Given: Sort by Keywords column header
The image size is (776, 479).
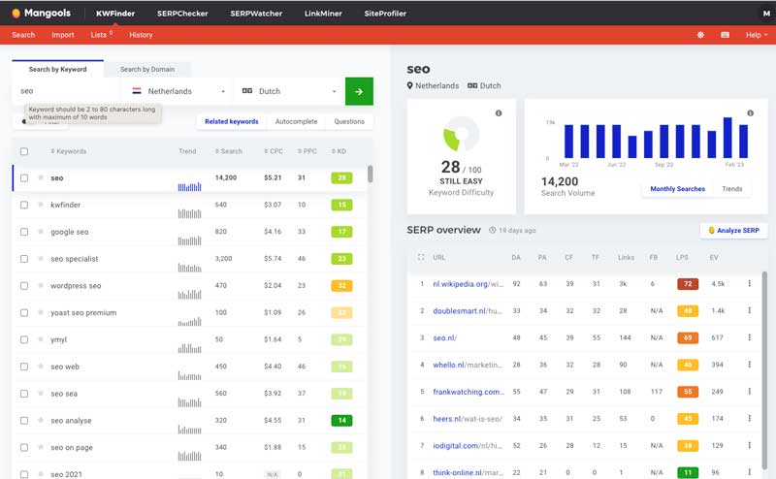Looking at the screenshot, I should (68, 151).
